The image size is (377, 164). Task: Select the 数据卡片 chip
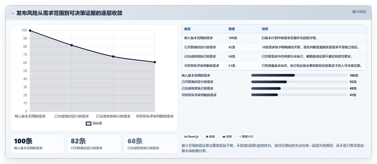pyautogui.click(x=246, y=137)
